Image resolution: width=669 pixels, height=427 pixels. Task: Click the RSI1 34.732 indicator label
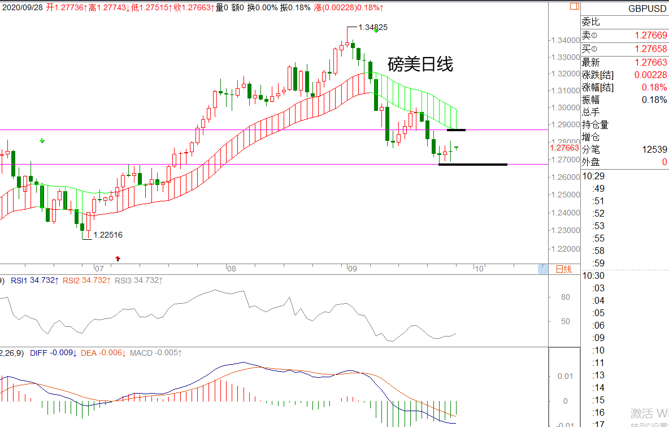pyautogui.click(x=34, y=281)
